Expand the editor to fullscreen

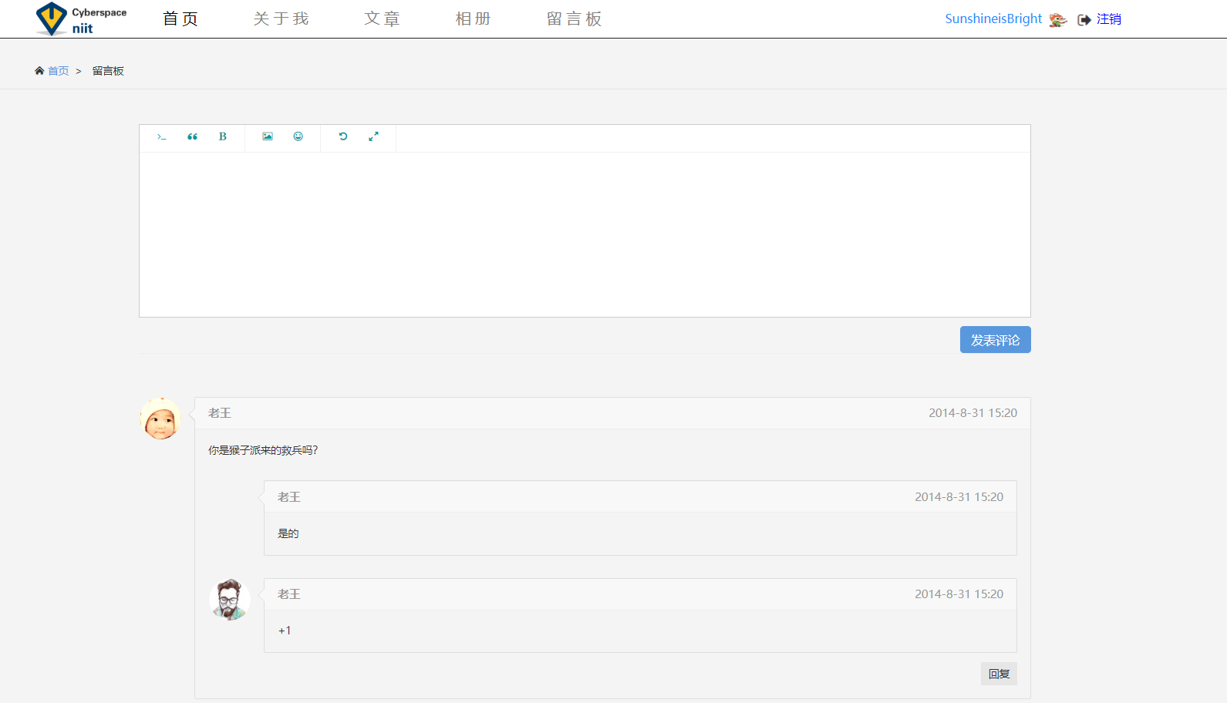pyautogui.click(x=373, y=136)
